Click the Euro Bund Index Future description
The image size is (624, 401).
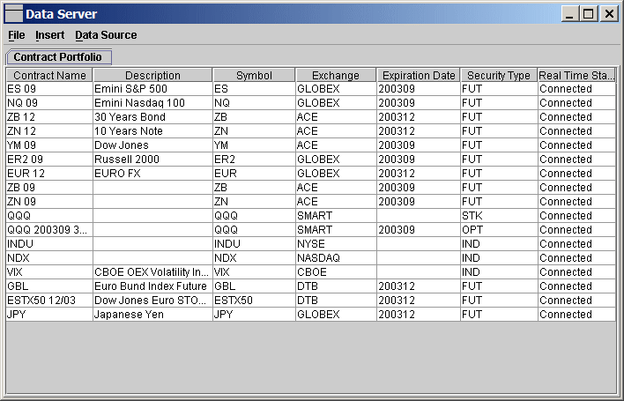coord(152,286)
